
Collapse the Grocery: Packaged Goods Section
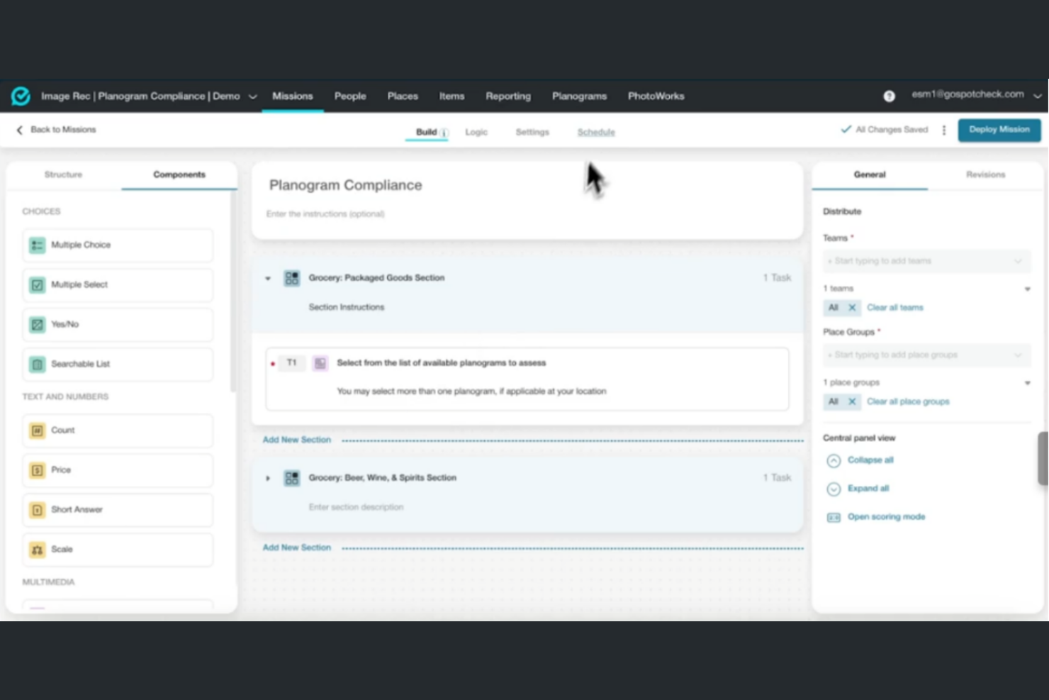pos(268,278)
